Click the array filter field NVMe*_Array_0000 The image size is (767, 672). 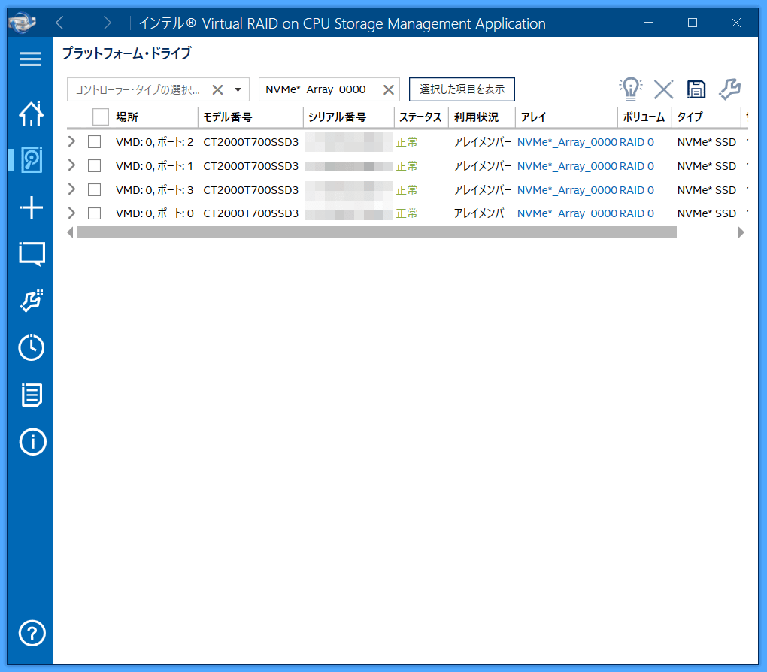[x=329, y=89]
